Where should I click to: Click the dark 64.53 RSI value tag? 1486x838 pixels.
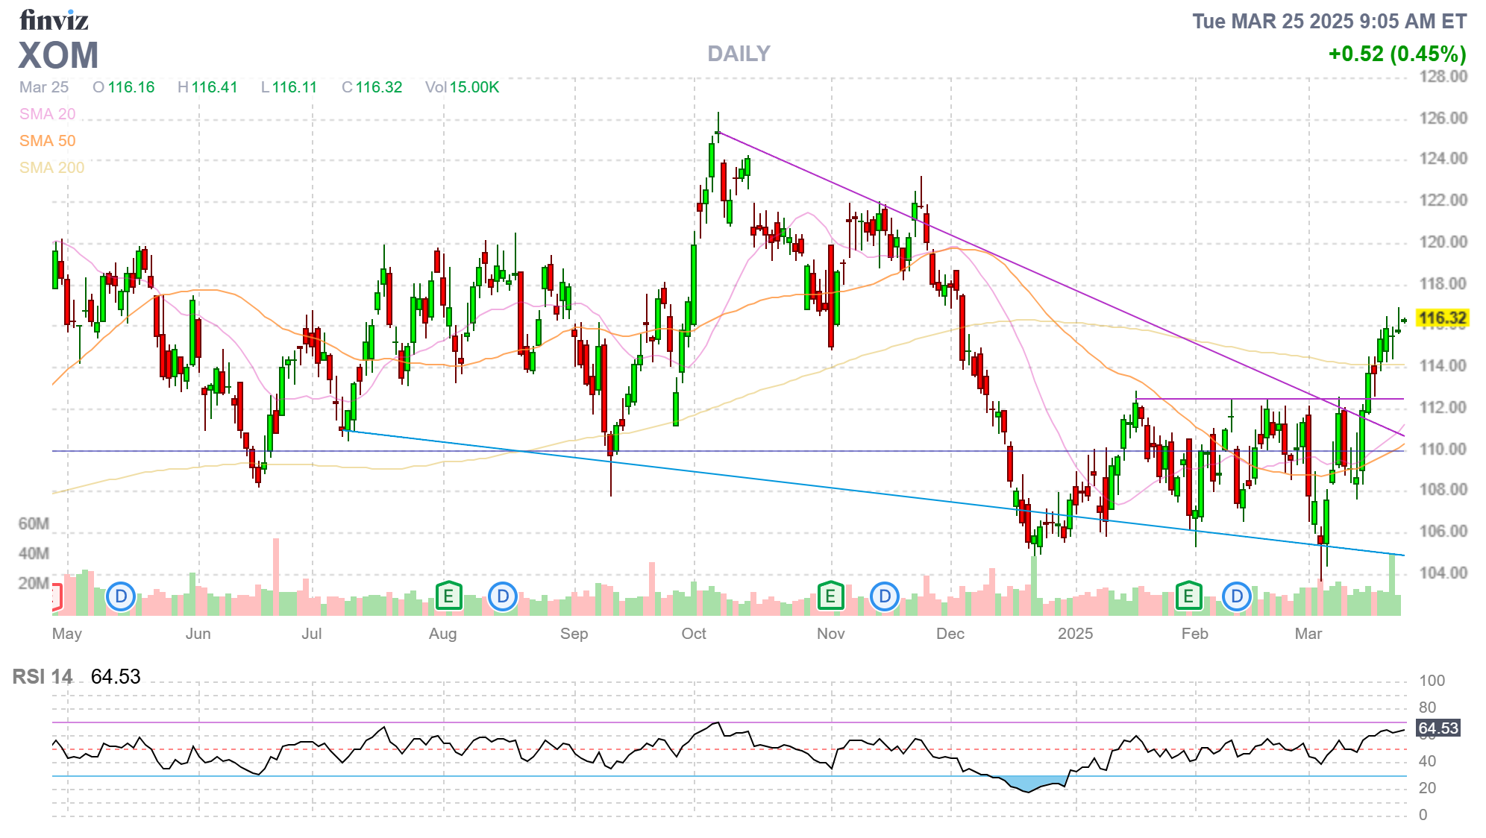(x=1438, y=728)
